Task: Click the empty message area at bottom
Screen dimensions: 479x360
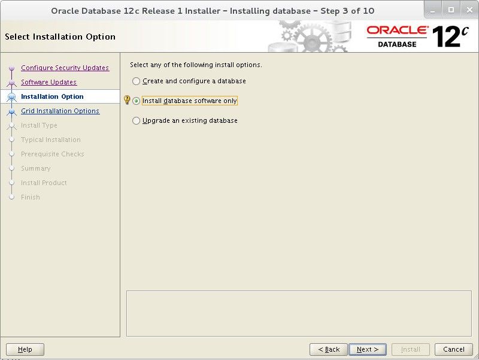Action: (x=299, y=313)
